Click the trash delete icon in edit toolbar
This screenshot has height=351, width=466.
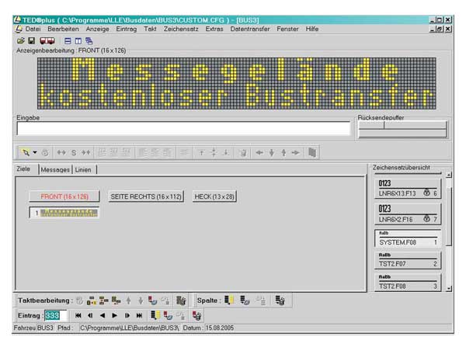[x=243, y=152]
